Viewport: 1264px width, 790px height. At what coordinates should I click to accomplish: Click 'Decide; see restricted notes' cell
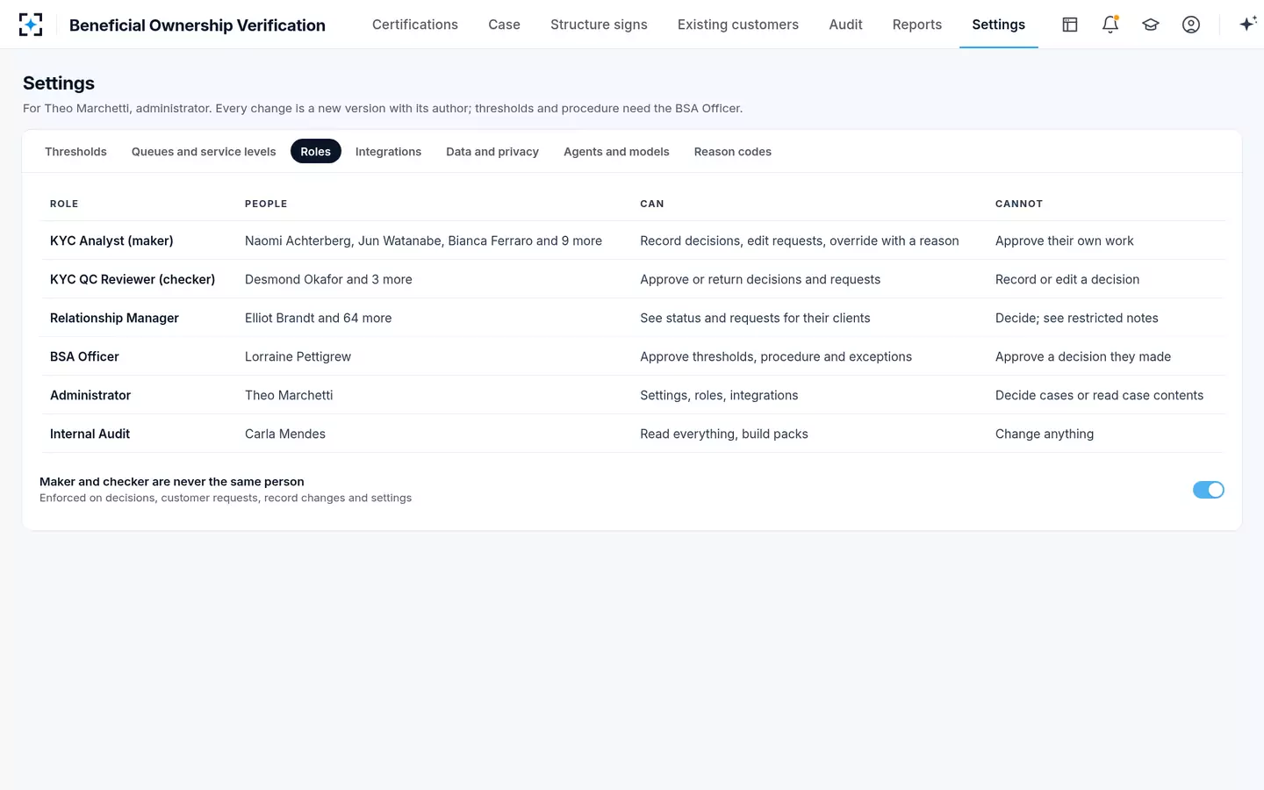click(x=1077, y=318)
